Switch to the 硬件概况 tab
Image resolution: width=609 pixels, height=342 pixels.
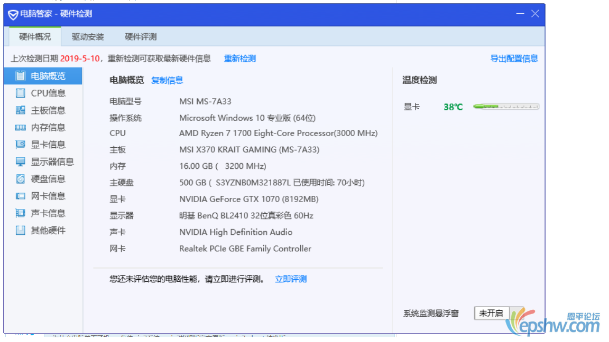click(35, 37)
